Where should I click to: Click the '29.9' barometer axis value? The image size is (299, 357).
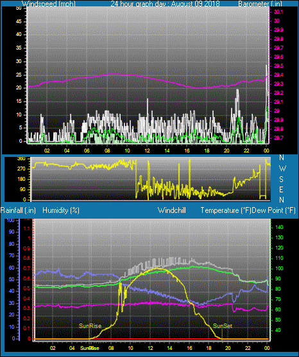pos(278,30)
